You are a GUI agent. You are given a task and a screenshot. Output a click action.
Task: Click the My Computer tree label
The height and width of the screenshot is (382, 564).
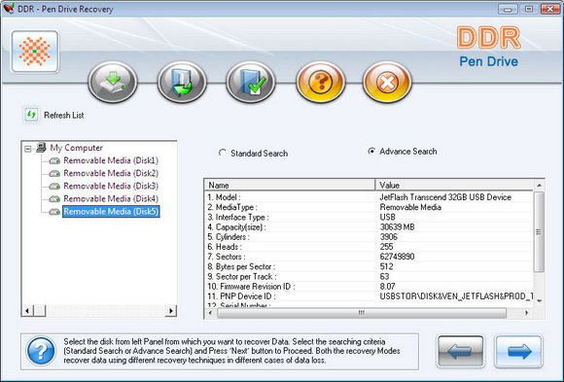[x=76, y=148]
